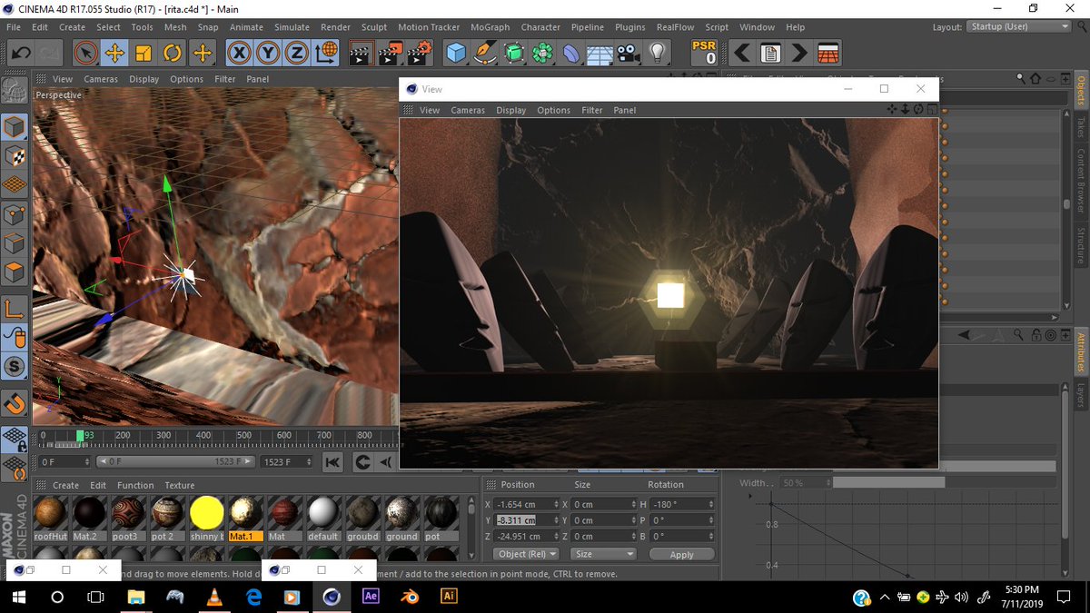Activate the Scale tool
Viewport: 1090px width, 613px height.
[144, 53]
